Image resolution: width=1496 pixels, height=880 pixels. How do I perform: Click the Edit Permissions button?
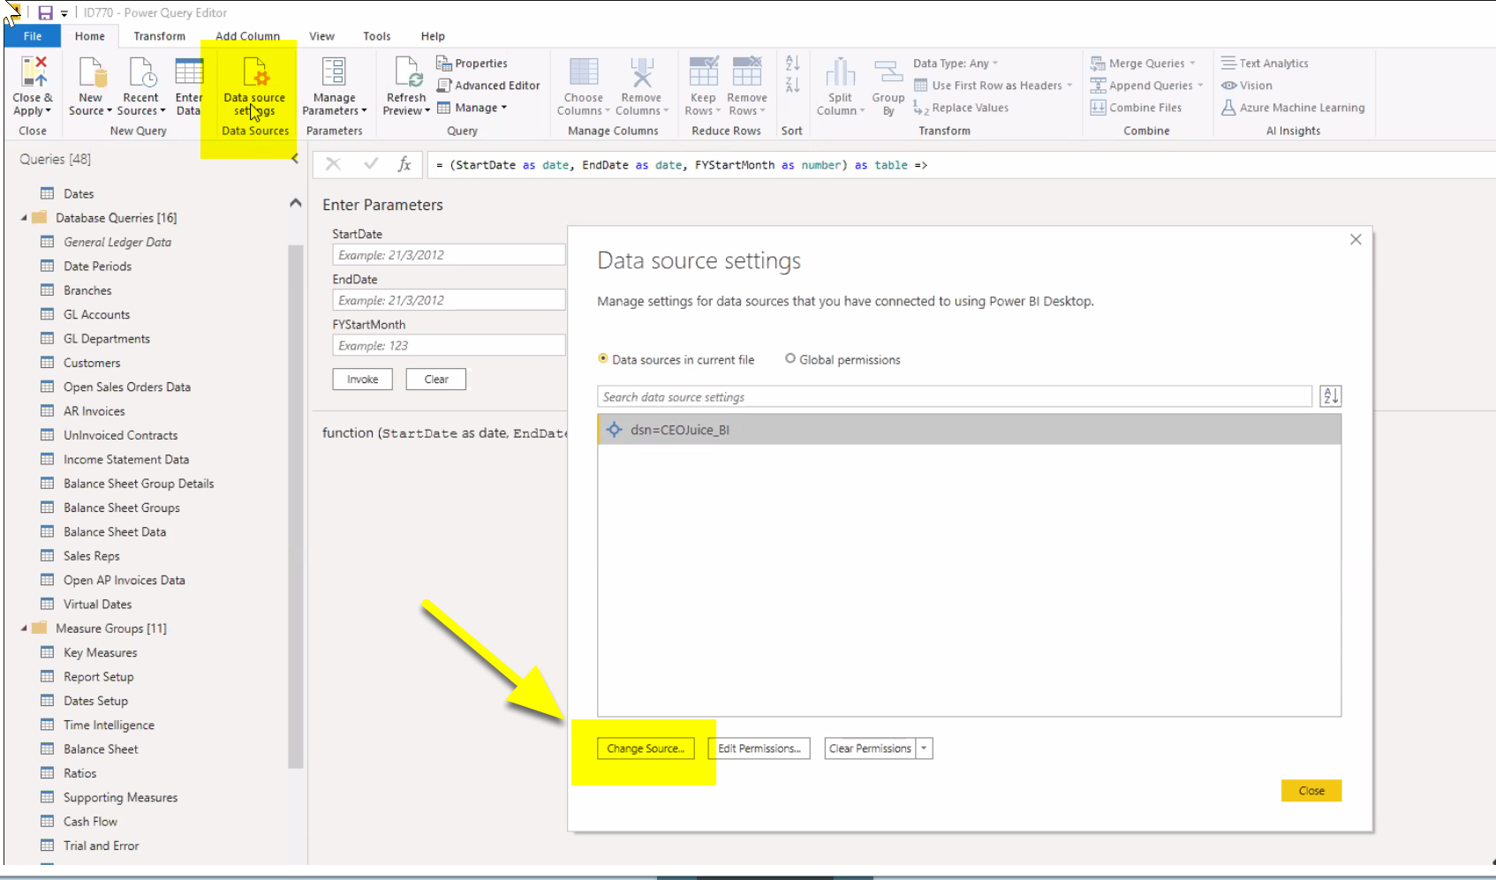point(759,748)
